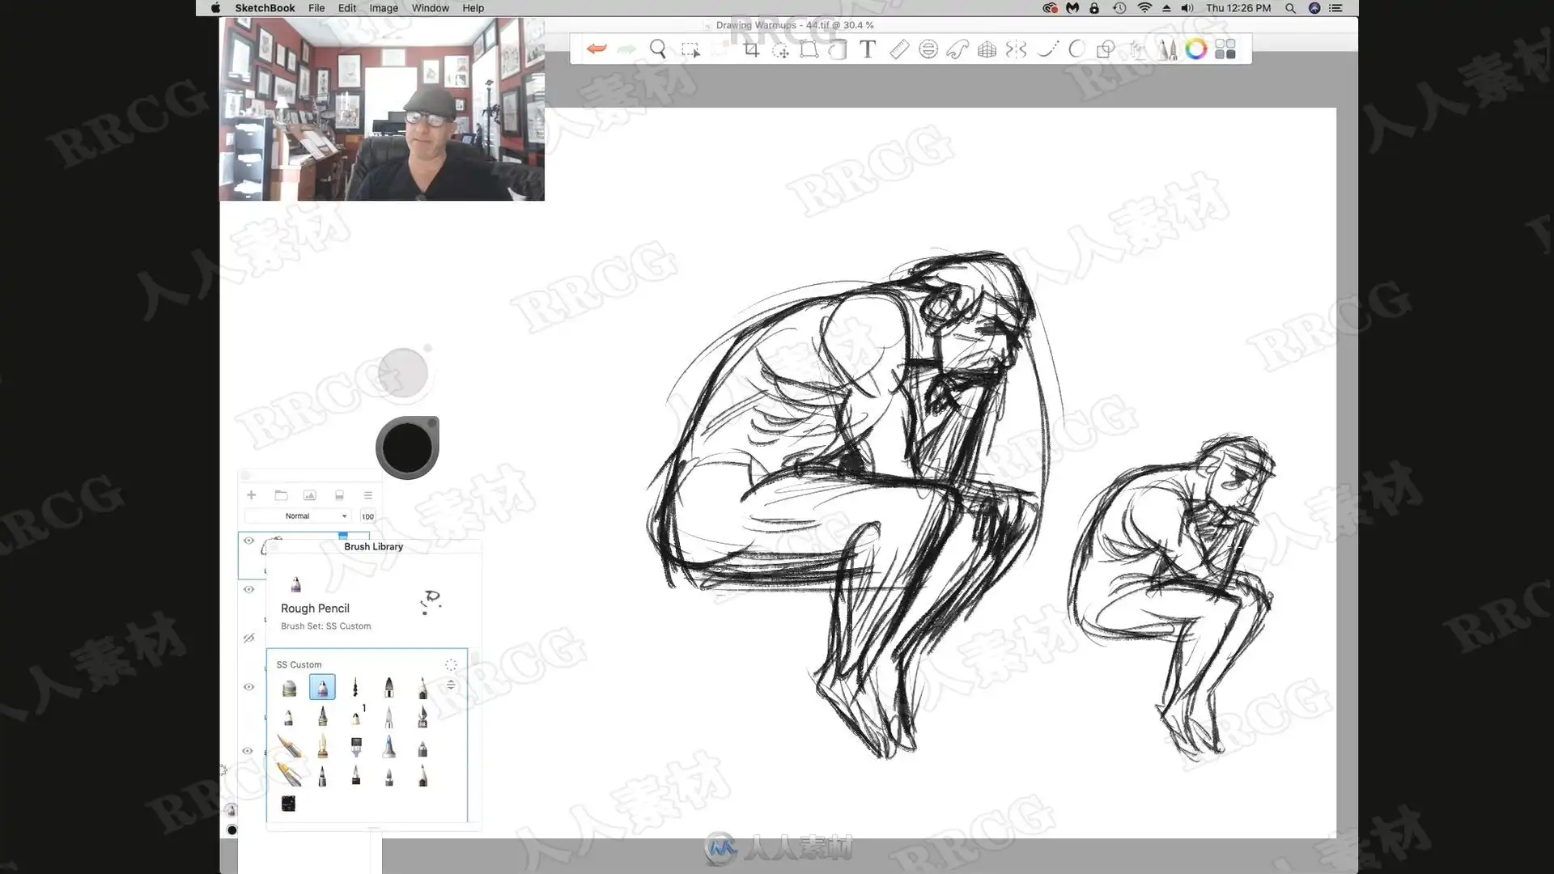Toggle the Symmetry tool
The height and width of the screenshot is (874, 1554).
1016,49
